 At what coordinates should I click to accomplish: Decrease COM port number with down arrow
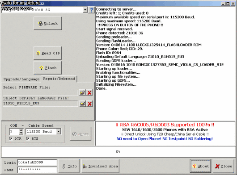(x=21, y=133)
